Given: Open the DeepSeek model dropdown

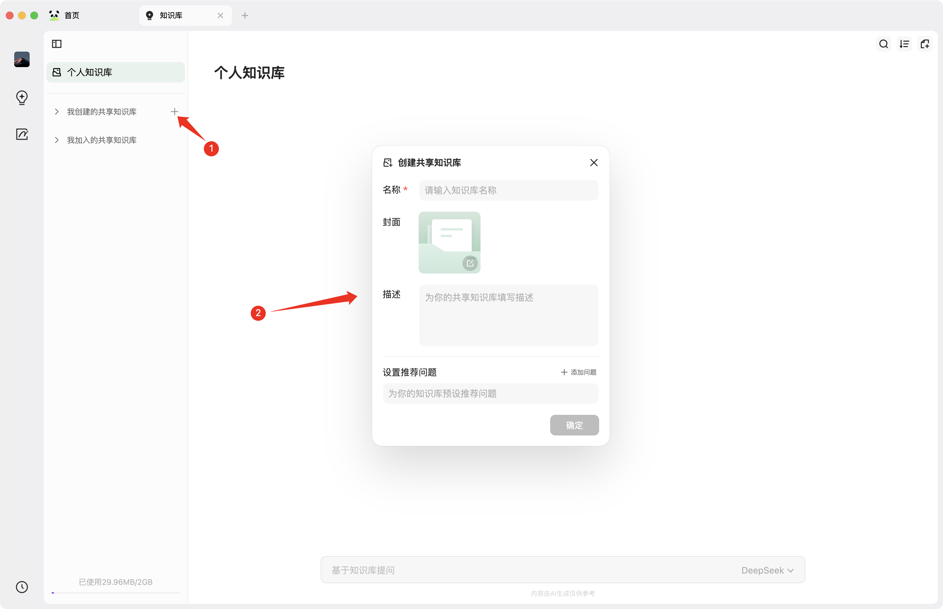Looking at the screenshot, I should (x=767, y=570).
